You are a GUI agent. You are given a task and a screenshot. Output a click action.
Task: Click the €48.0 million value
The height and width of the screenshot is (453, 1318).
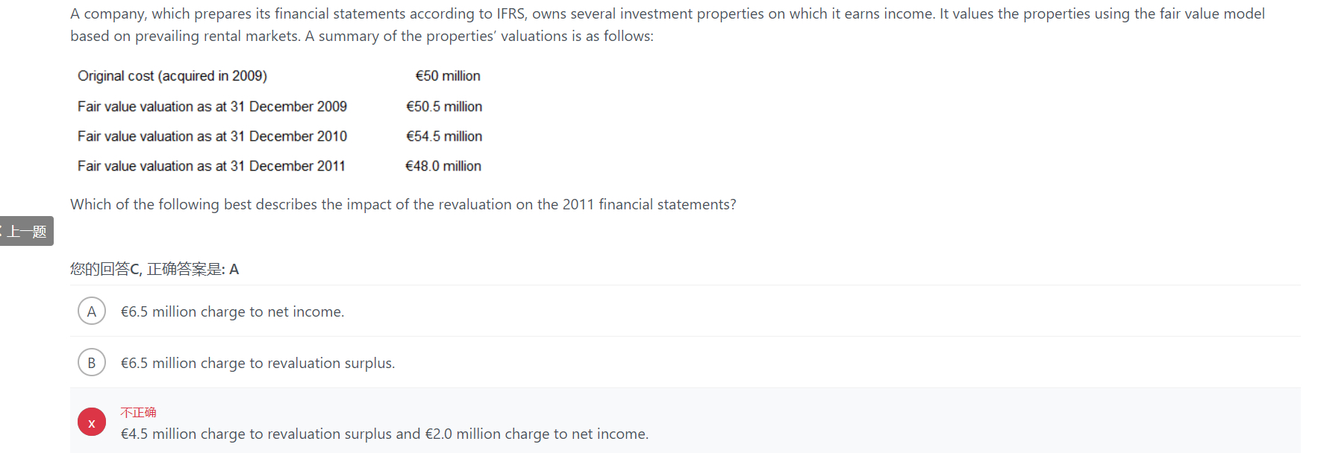pyautogui.click(x=443, y=166)
